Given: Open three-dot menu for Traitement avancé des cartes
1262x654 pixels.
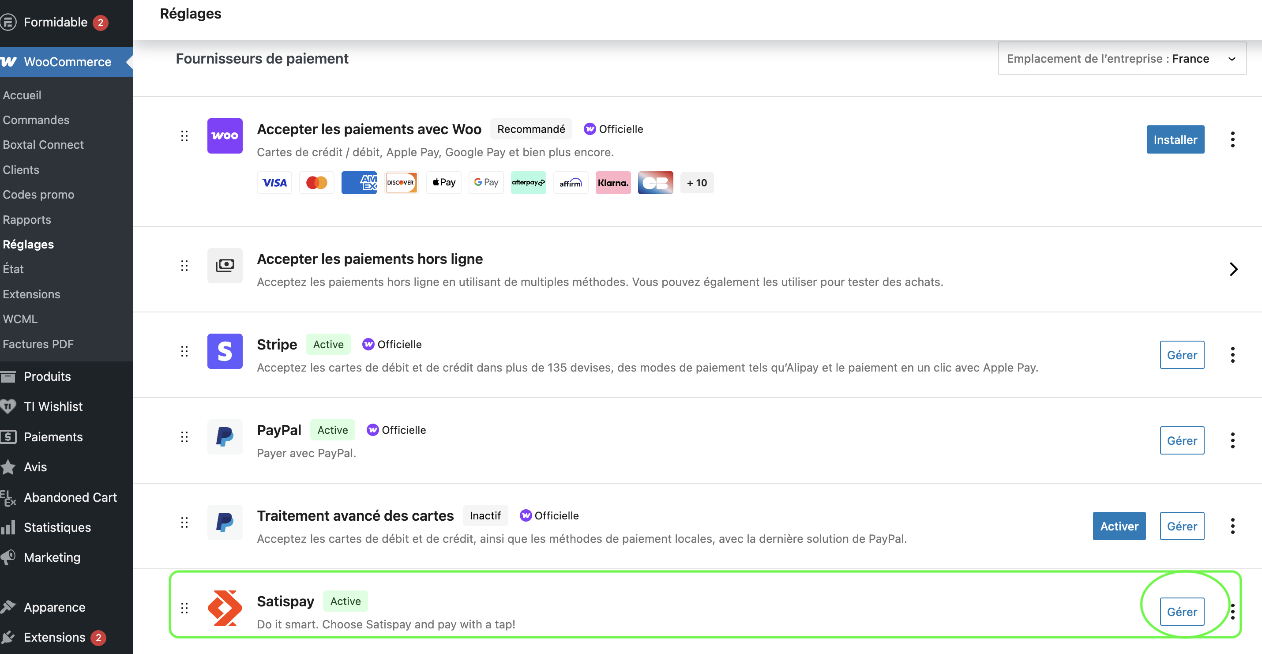Looking at the screenshot, I should (1232, 526).
